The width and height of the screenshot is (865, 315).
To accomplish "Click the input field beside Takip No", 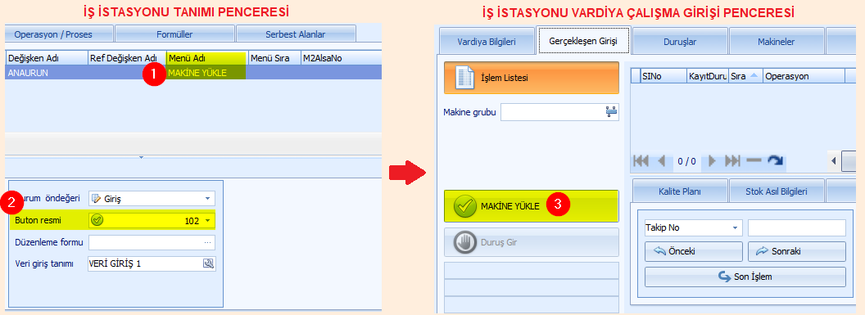I will [x=796, y=227].
